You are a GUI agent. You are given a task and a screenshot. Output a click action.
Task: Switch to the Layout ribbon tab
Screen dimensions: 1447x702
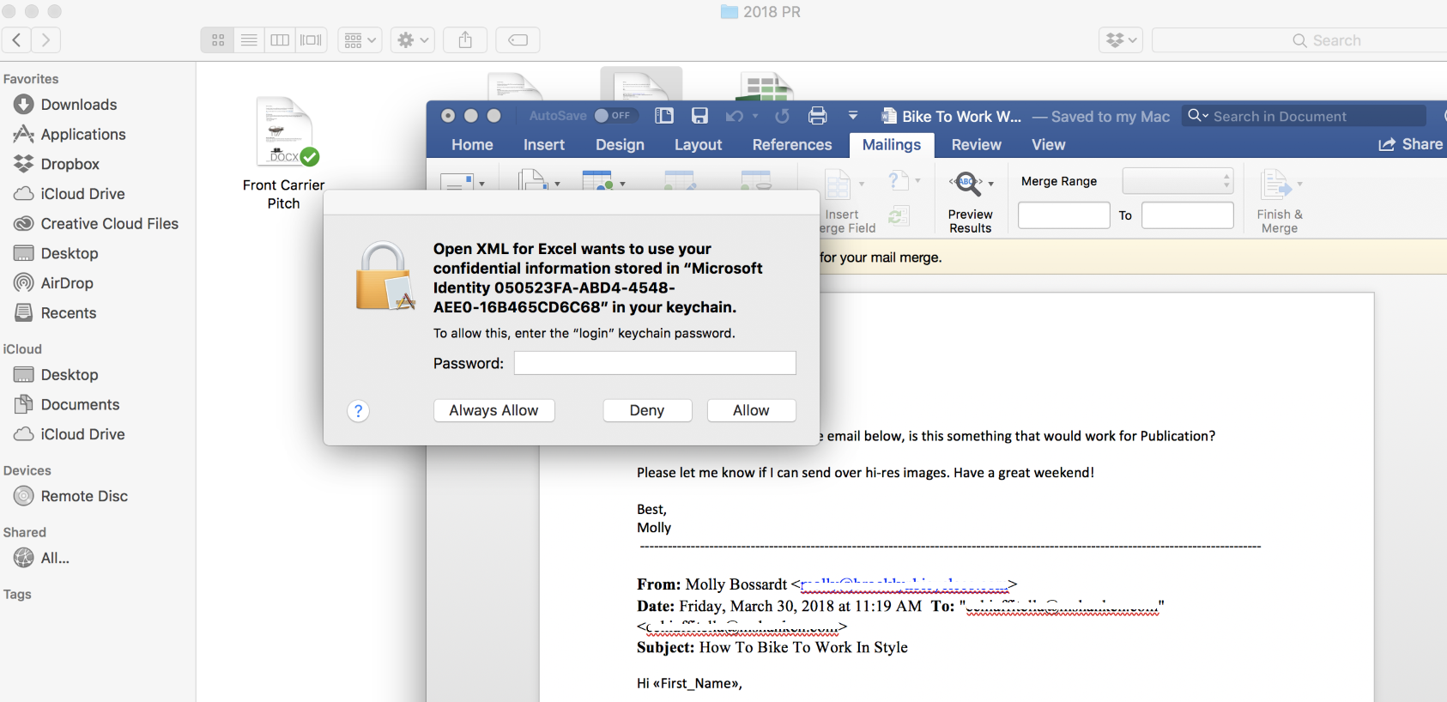click(x=698, y=145)
